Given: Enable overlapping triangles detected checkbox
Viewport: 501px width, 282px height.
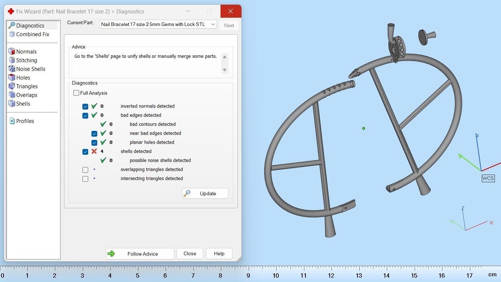Looking at the screenshot, I should click(x=85, y=170).
